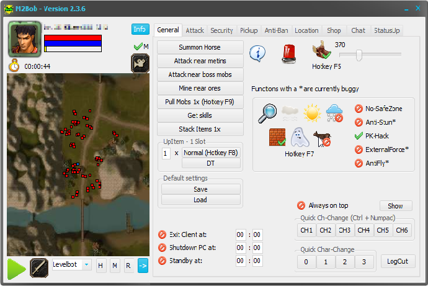
Task: Change to character slot 2
Action: tap(345, 262)
